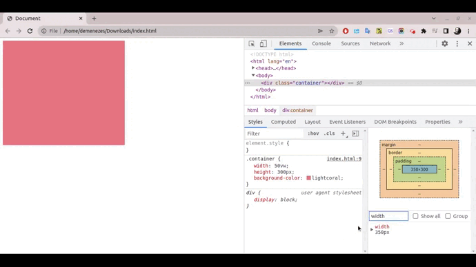Show more DevTools tabs via the chevron after Network

tap(401, 43)
